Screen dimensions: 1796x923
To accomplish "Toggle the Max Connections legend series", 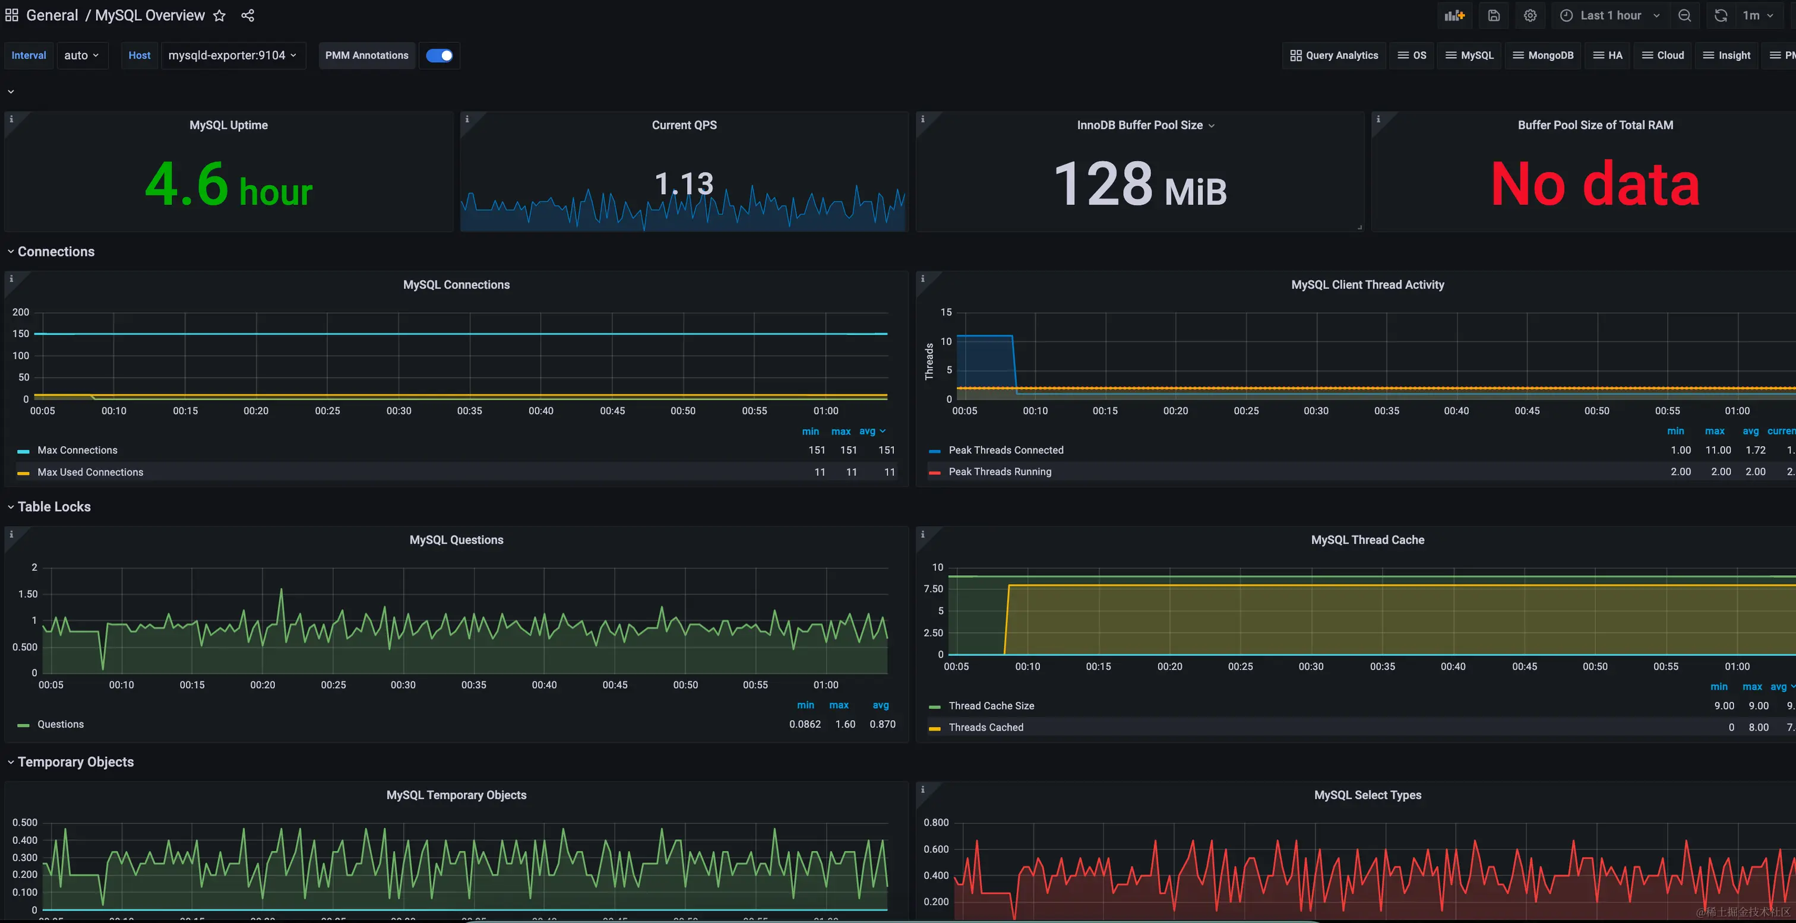I will [x=77, y=450].
